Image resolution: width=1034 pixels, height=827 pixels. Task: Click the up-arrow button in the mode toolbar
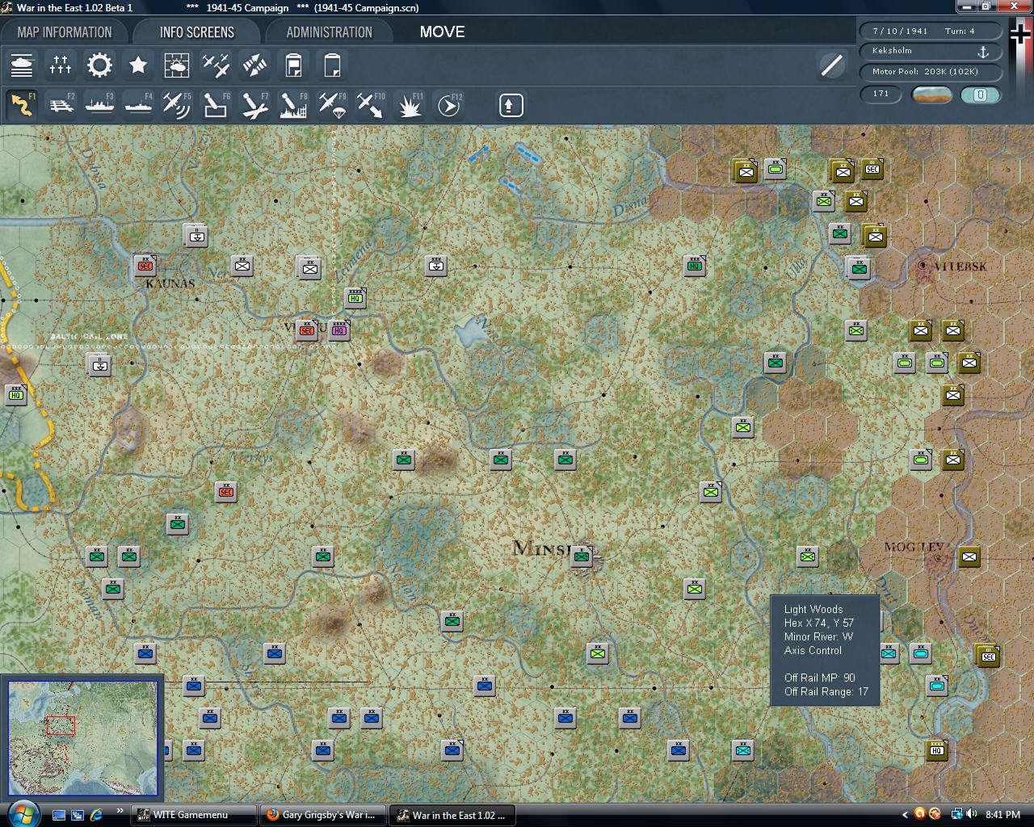pyautogui.click(x=511, y=105)
